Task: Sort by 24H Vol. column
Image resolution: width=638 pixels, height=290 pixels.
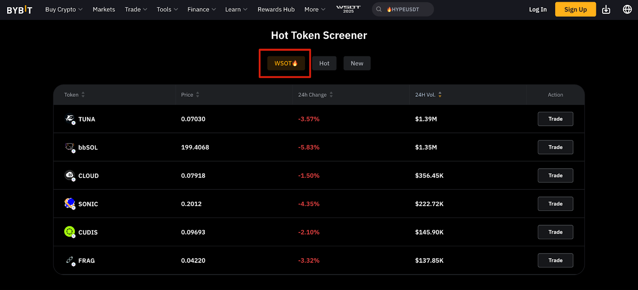Action: 440,95
